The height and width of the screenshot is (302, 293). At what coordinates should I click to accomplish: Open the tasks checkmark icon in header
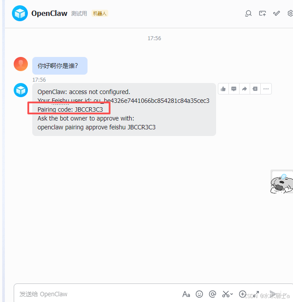coord(276,13)
